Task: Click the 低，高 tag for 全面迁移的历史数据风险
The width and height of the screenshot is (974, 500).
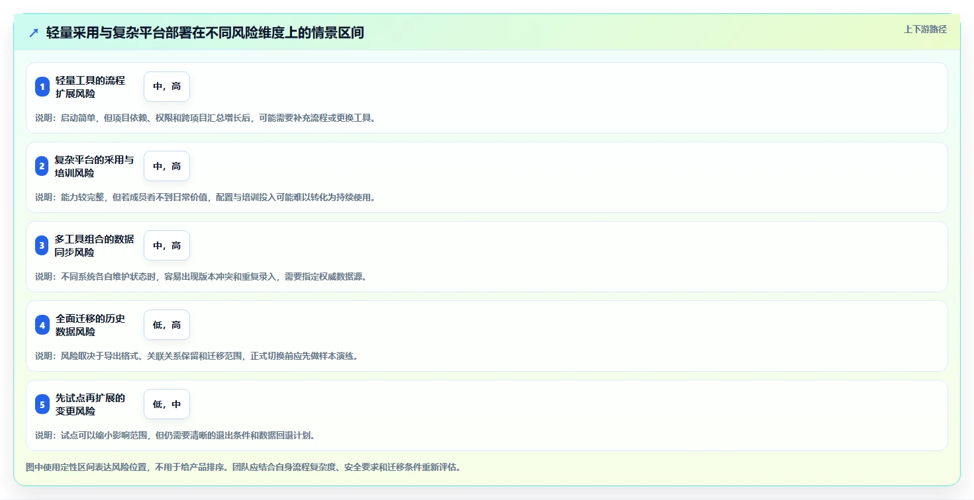Action: [167, 325]
